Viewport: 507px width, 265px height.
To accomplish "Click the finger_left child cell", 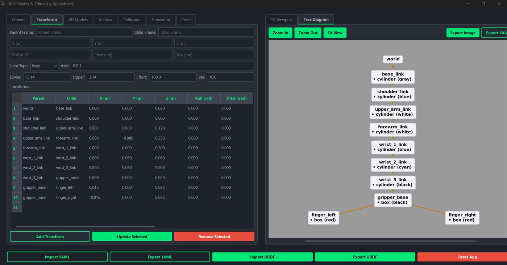I will [x=71, y=188].
